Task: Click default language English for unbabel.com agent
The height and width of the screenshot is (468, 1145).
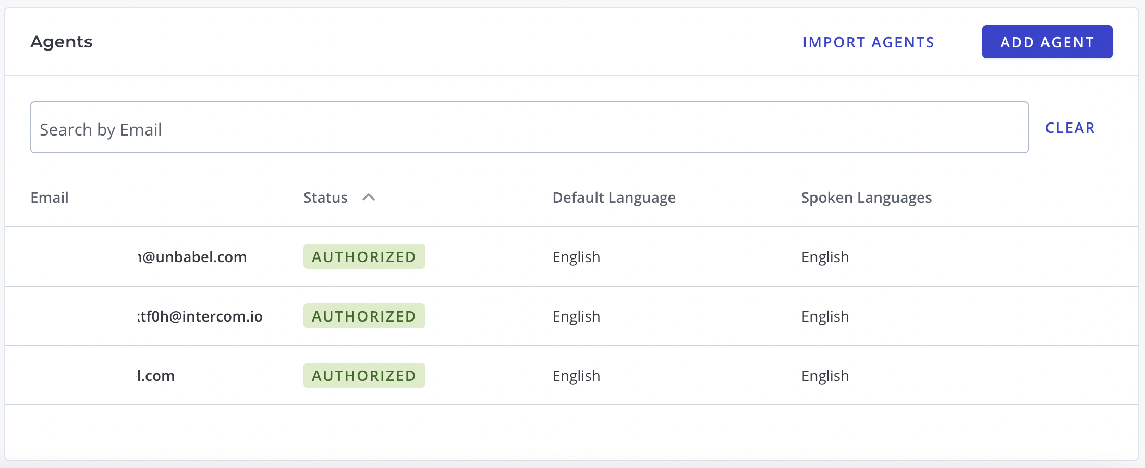Action: [576, 257]
